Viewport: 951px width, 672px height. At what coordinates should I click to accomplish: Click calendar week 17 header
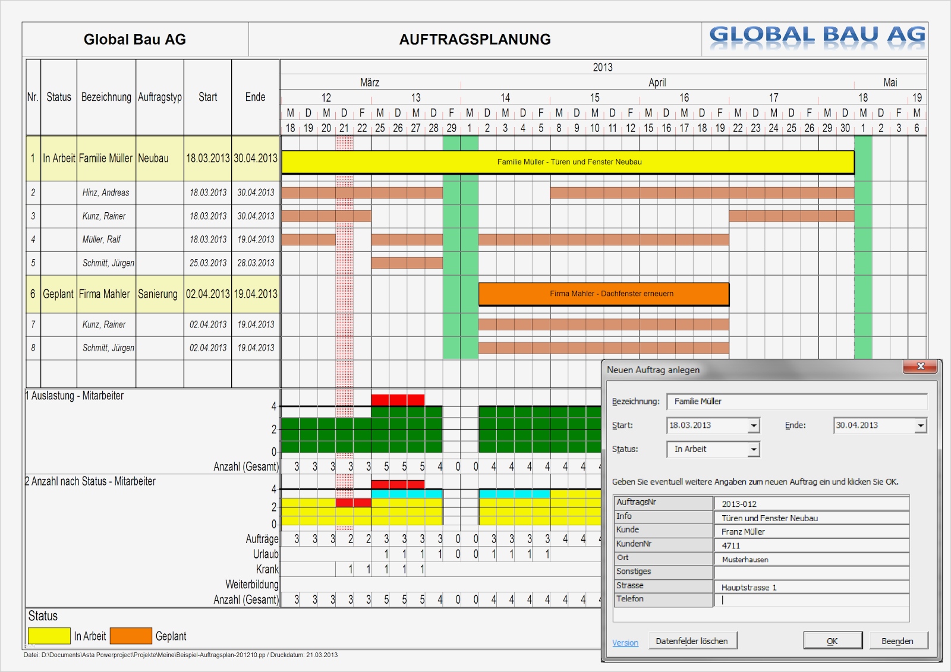(x=774, y=97)
